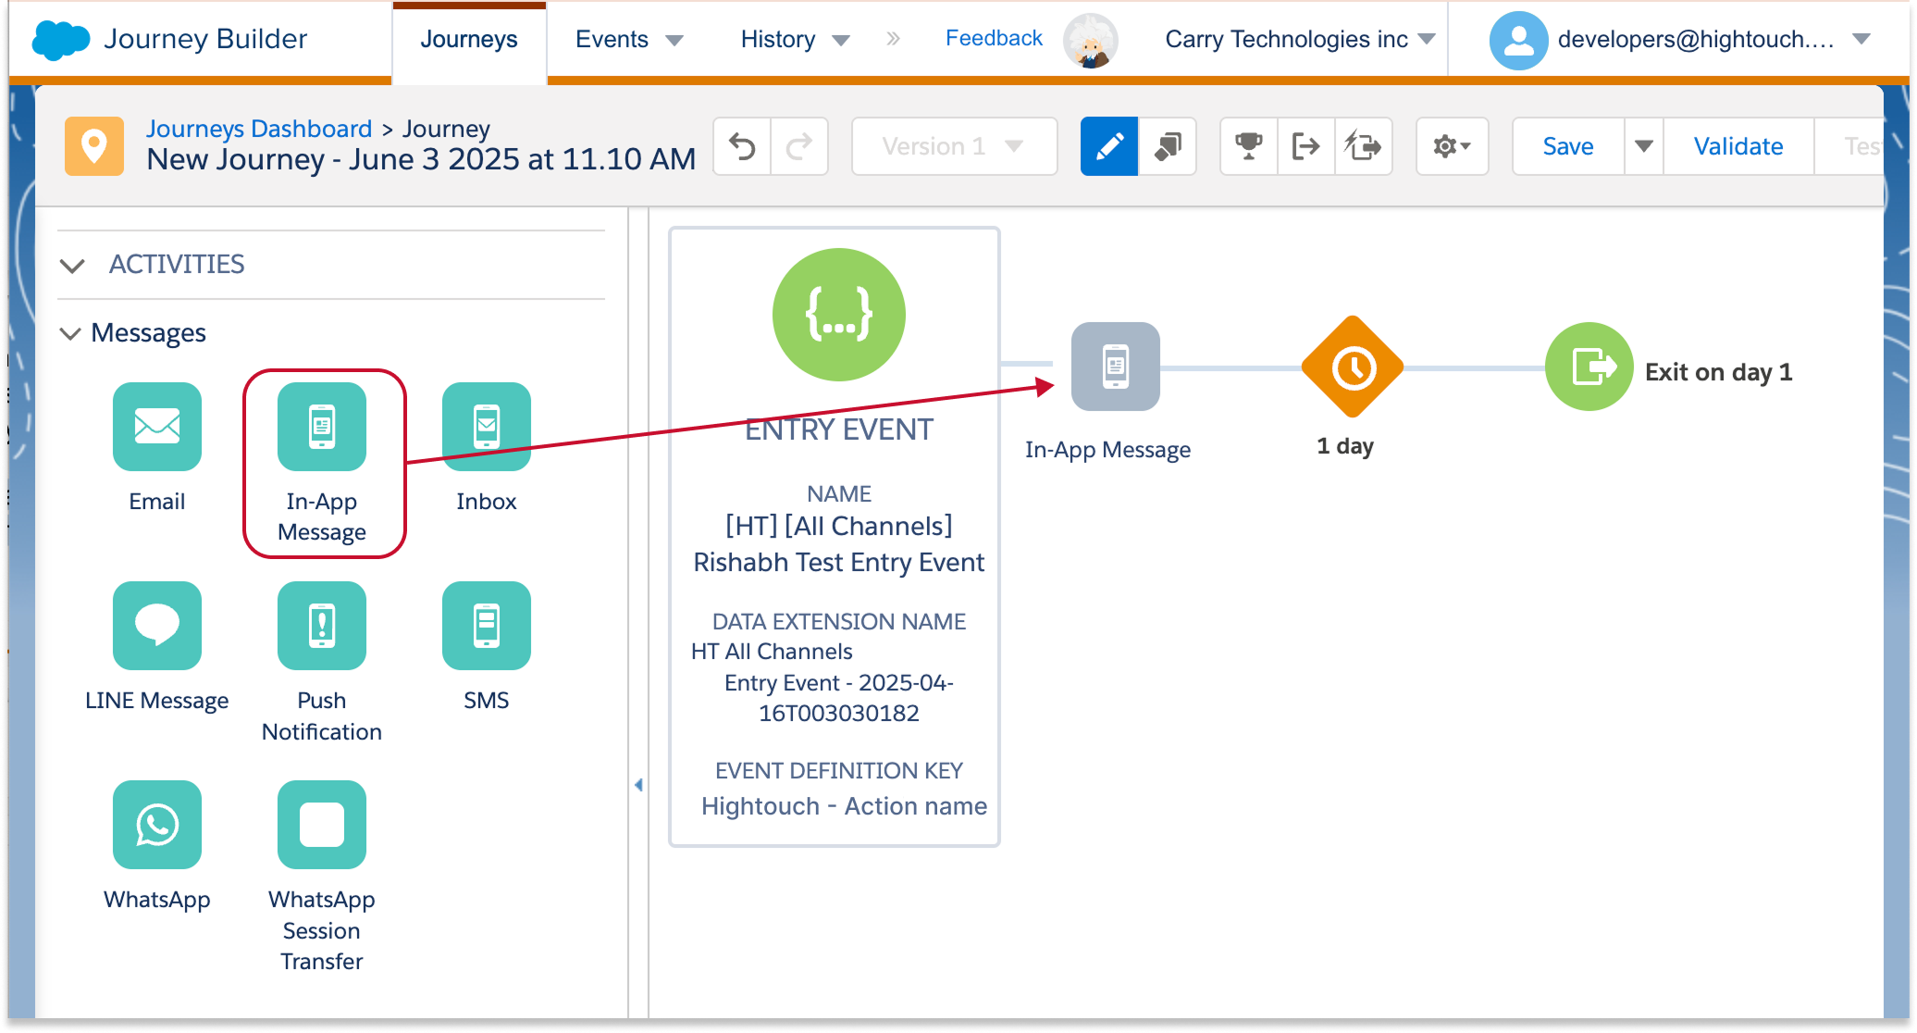
Task: Click the exit criteria icon in toolbar
Action: (1305, 146)
